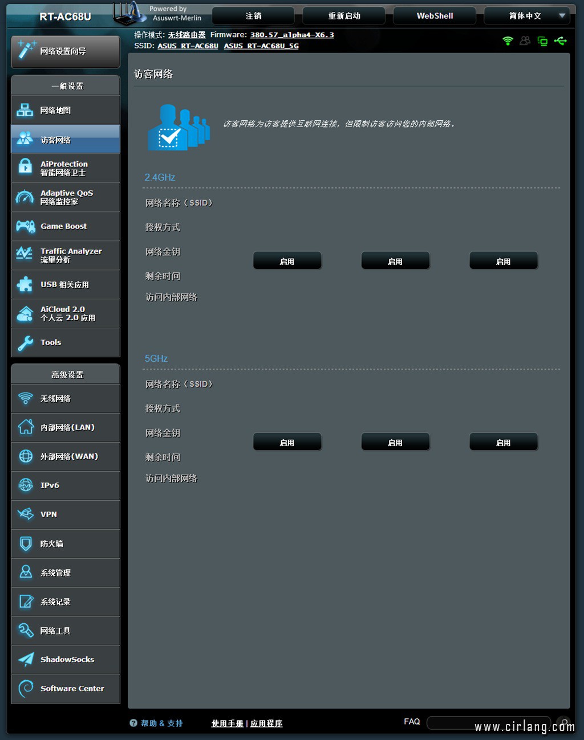This screenshot has width=584, height=740.
Task: Click the RT-AC68U model name
Action: coord(65,17)
